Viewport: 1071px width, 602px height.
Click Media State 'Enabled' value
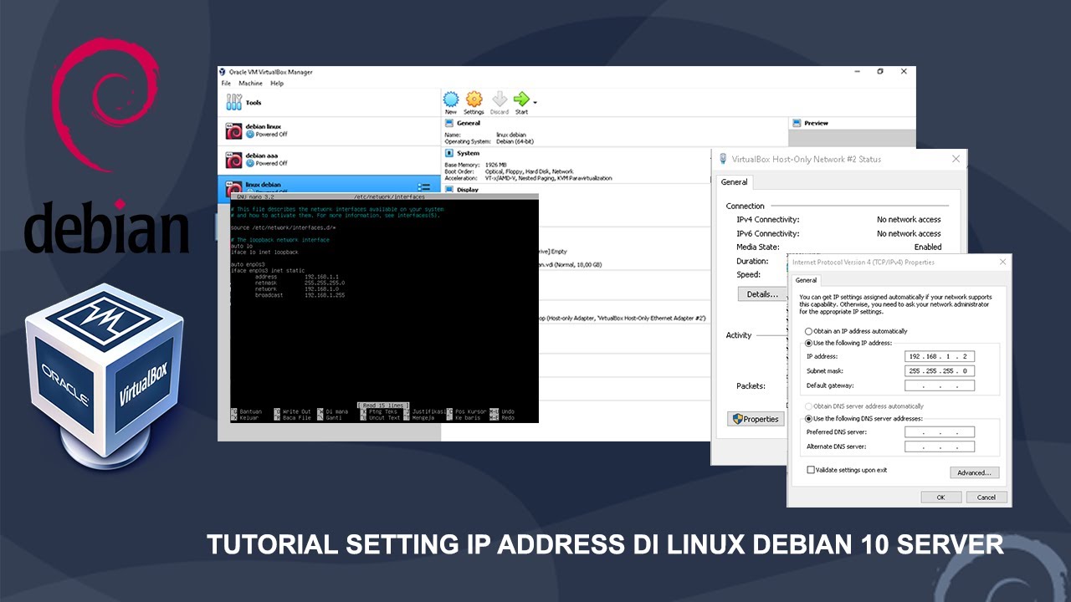click(x=928, y=247)
